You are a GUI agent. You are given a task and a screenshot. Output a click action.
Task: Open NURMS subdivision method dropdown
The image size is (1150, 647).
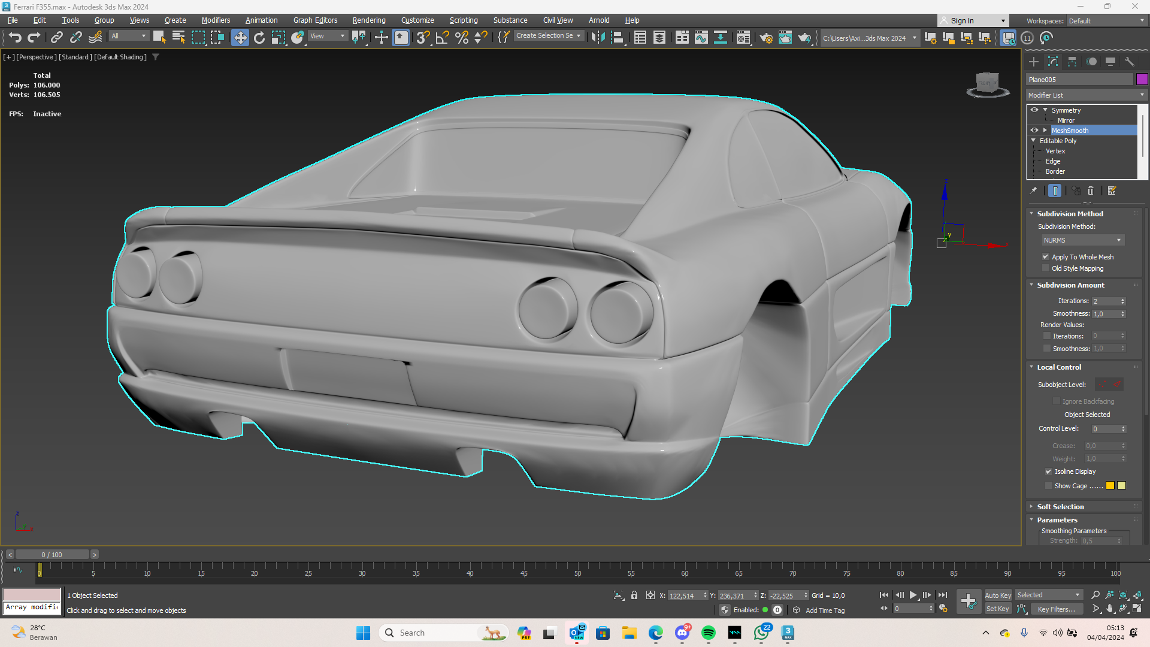tap(1082, 240)
